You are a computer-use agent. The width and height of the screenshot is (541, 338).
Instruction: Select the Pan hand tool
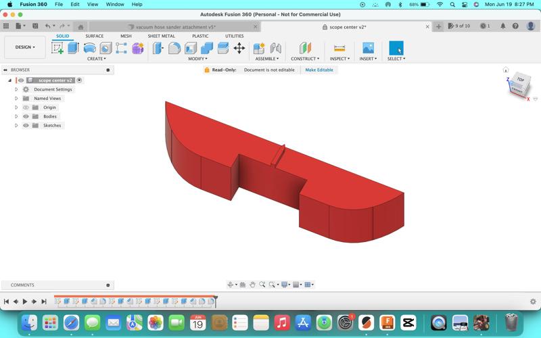click(x=252, y=285)
